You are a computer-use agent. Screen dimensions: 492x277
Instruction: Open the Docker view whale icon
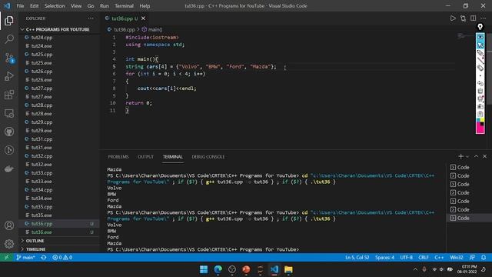tap(9, 169)
